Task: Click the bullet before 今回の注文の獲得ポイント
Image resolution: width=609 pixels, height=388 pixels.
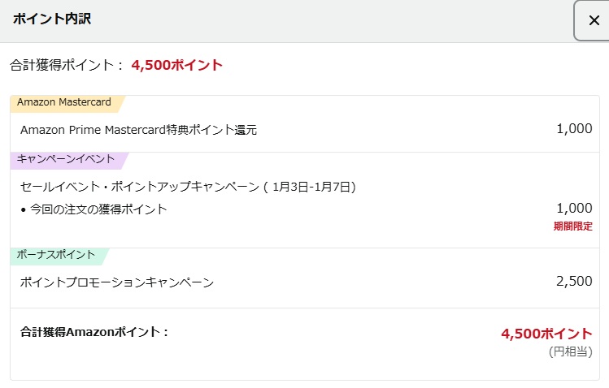Action: click(x=23, y=209)
